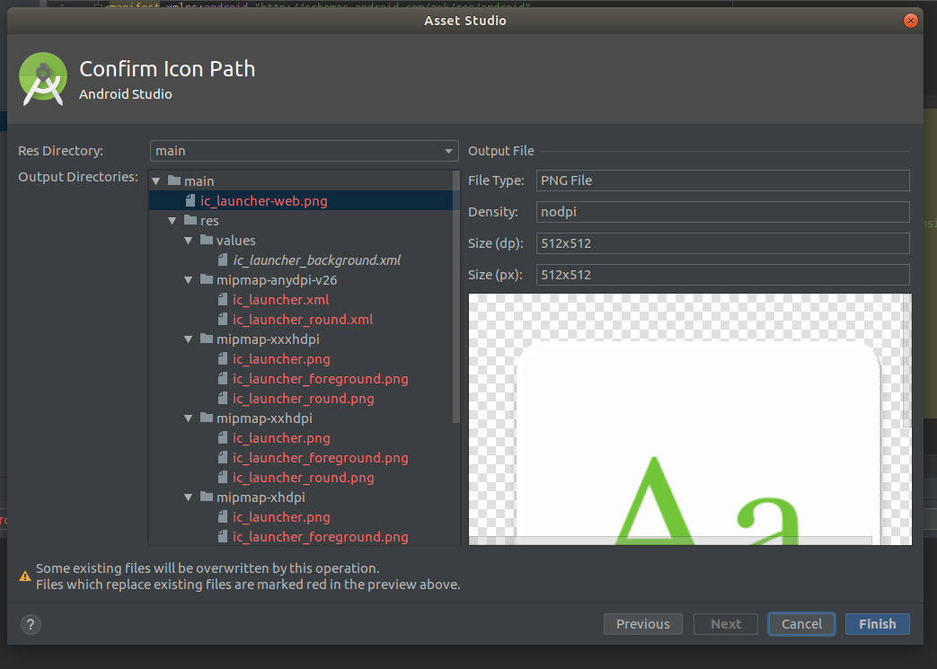This screenshot has width=937, height=669.
Task: Click the Android Studio logo in dialog header
Action: point(43,79)
